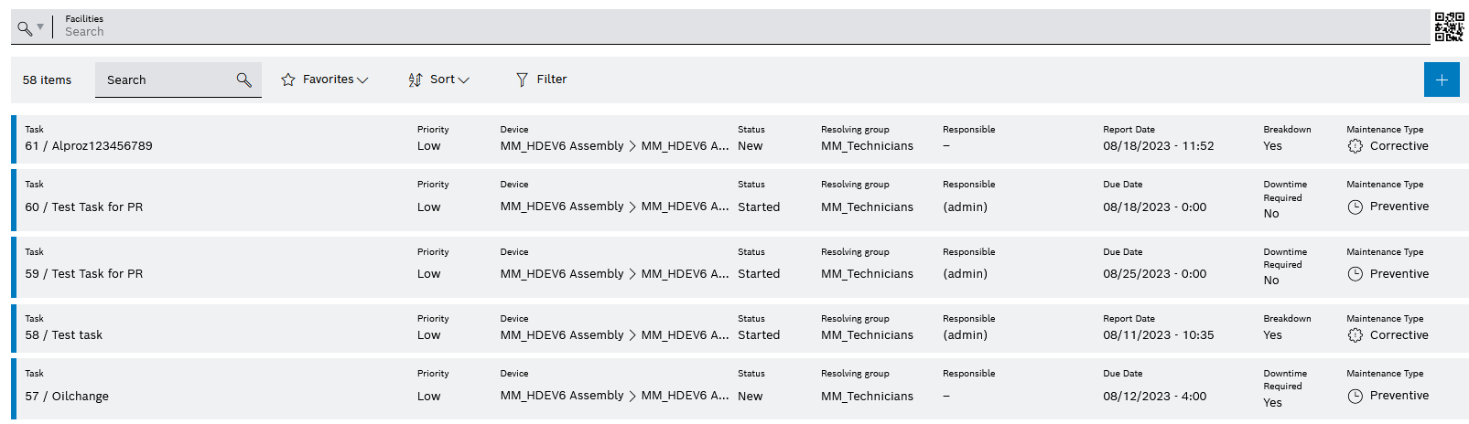Viewport: 1469px width, 424px height.
Task: Click Filter text button
Action: click(551, 79)
